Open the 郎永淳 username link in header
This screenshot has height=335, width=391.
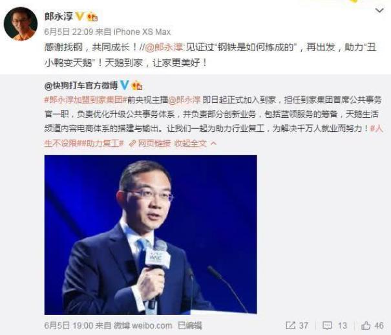pyautogui.click(x=59, y=16)
